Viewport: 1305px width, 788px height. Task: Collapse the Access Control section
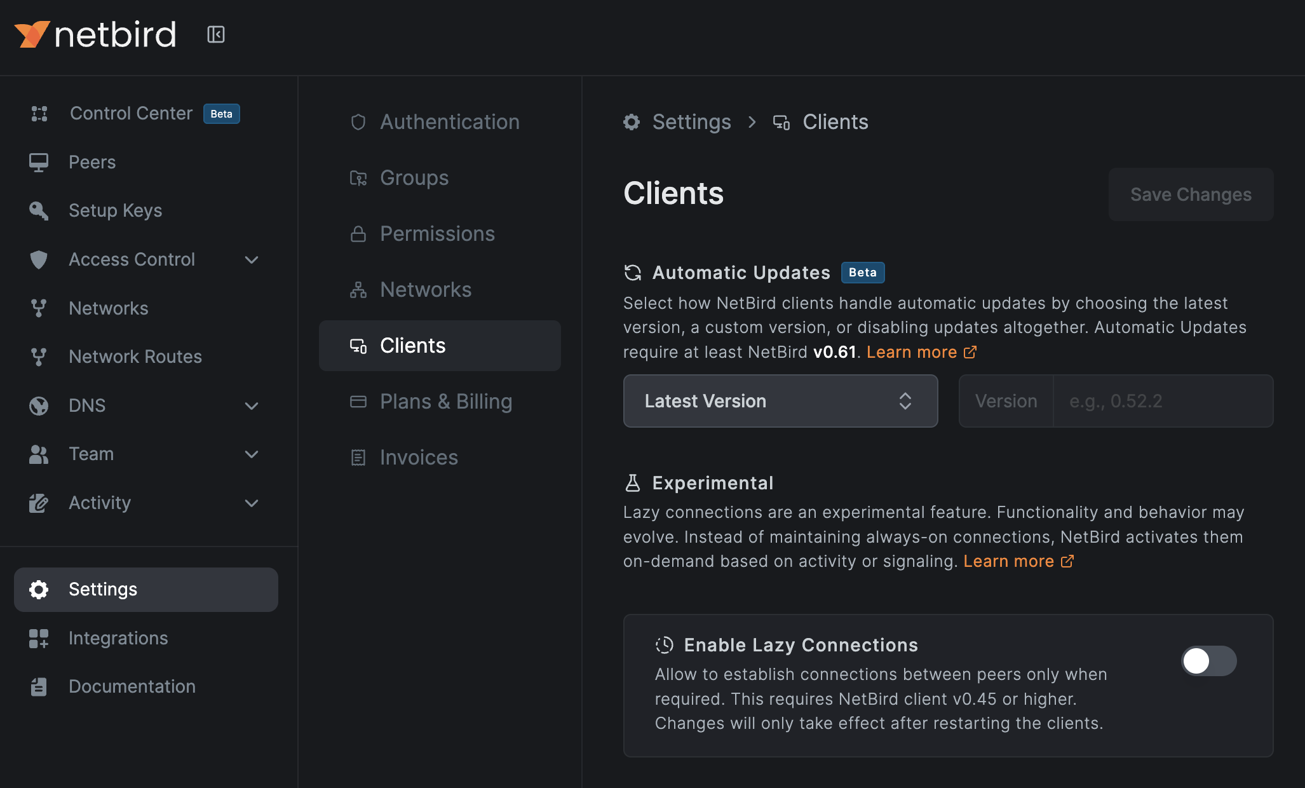[x=252, y=260]
